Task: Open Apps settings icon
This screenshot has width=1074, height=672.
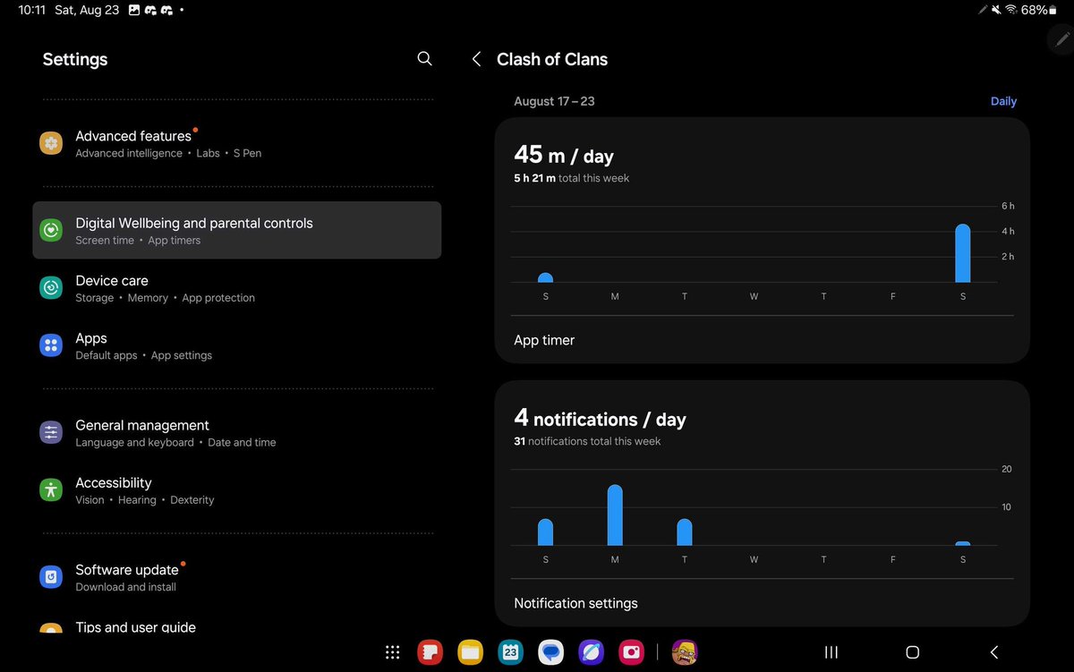Action: (51, 345)
